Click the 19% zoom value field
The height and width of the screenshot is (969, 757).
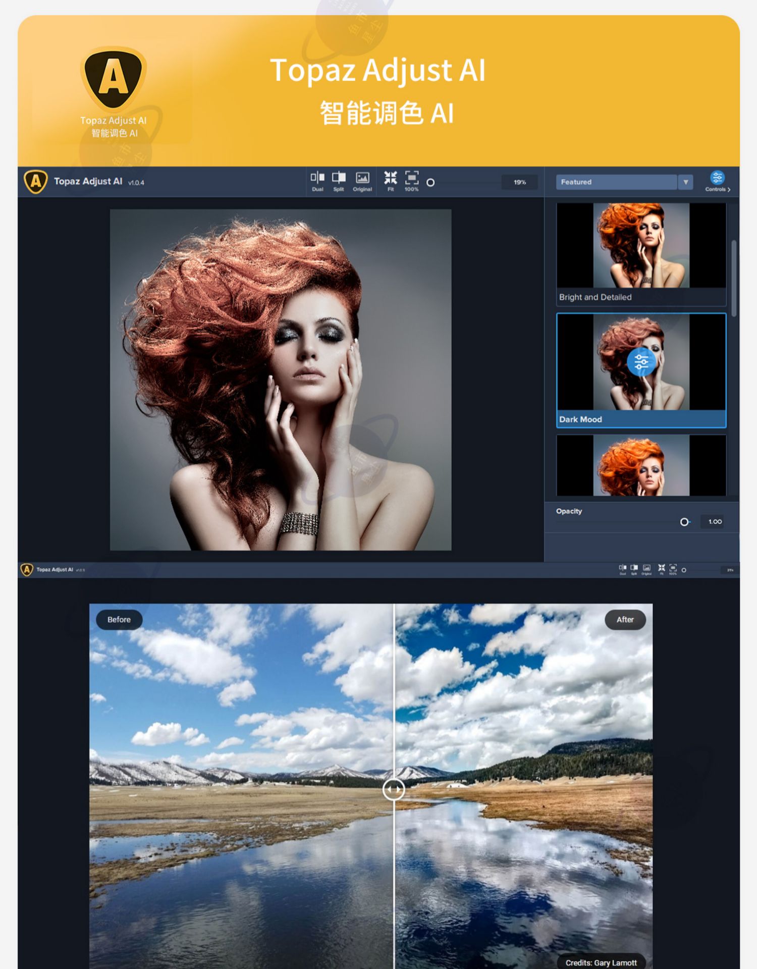click(520, 182)
